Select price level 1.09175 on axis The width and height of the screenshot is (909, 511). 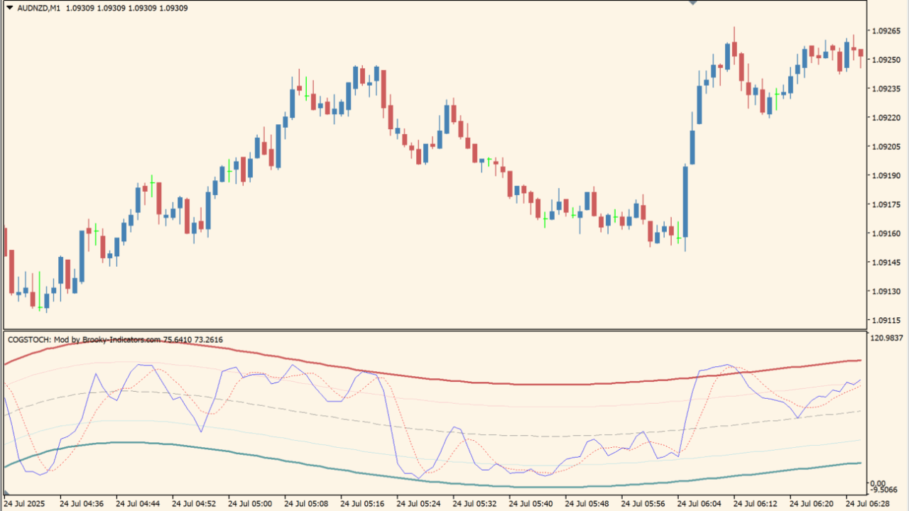tap(886, 204)
